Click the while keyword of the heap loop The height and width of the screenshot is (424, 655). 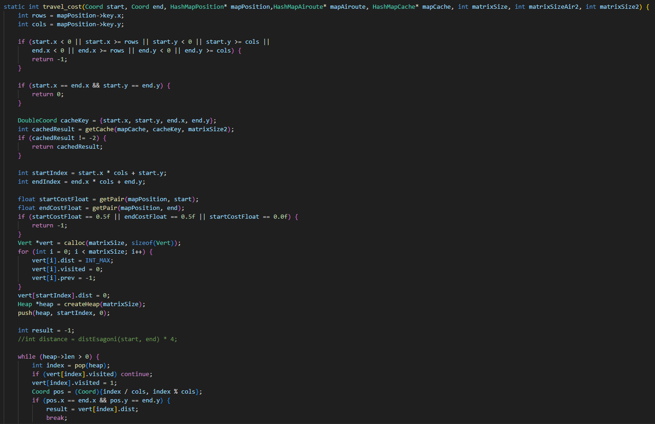click(x=27, y=357)
